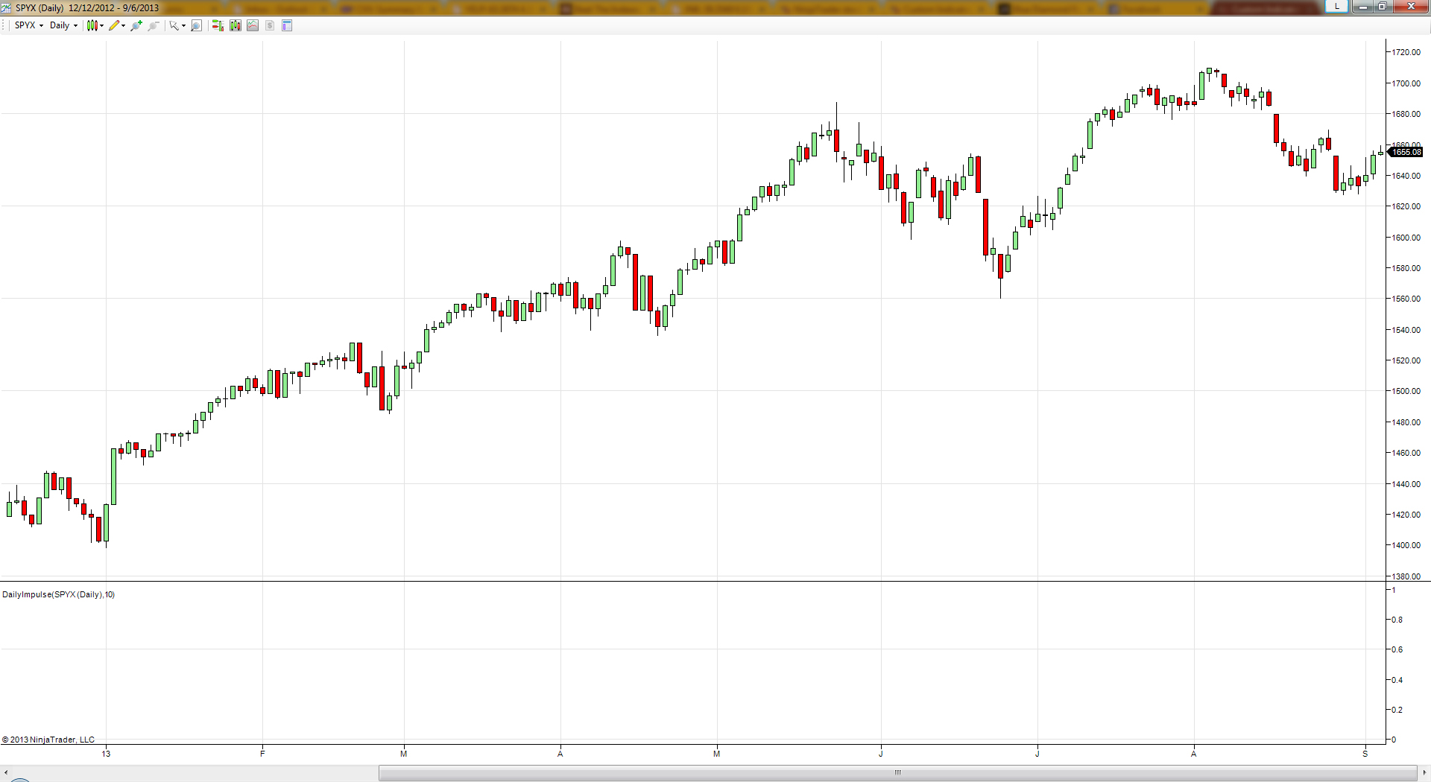This screenshot has height=782, width=1431.
Task: Select the pencil drawing tools icon
Action: coord(113,25)
